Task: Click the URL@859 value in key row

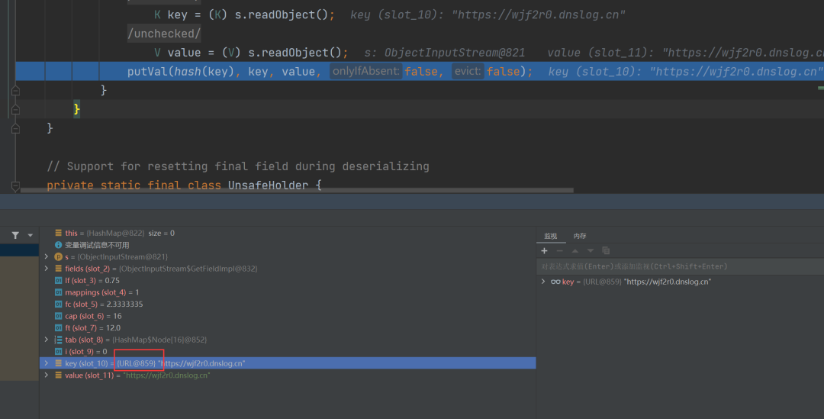Action: 136,363
